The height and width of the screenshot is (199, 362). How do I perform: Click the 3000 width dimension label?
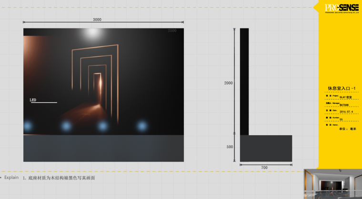click(x=97, y=20)
